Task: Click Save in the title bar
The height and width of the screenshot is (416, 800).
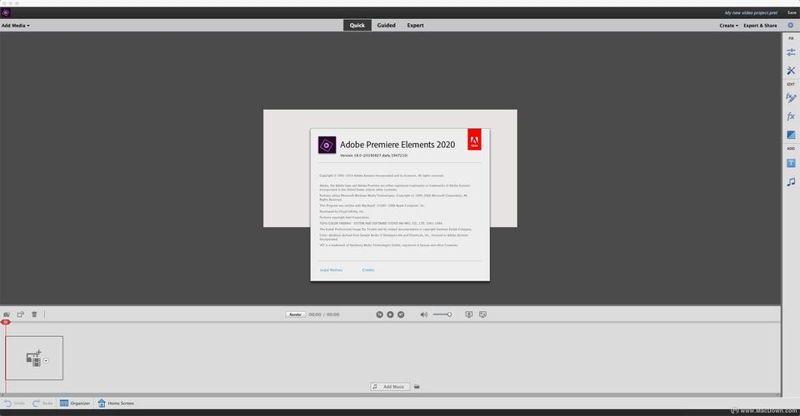Action: coord(792,12)
